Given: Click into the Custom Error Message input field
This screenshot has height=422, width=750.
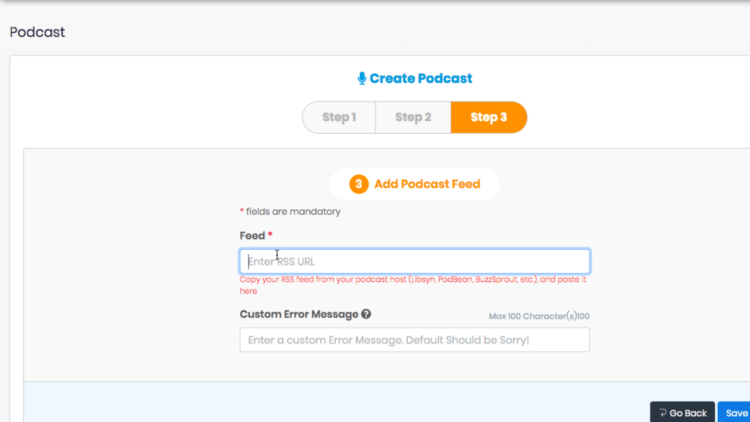Looking at the screenshot, I should tap(415, 340).
